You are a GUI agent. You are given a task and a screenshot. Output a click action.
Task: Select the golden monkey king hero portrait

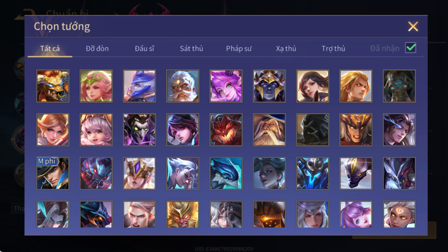[183, 214]
